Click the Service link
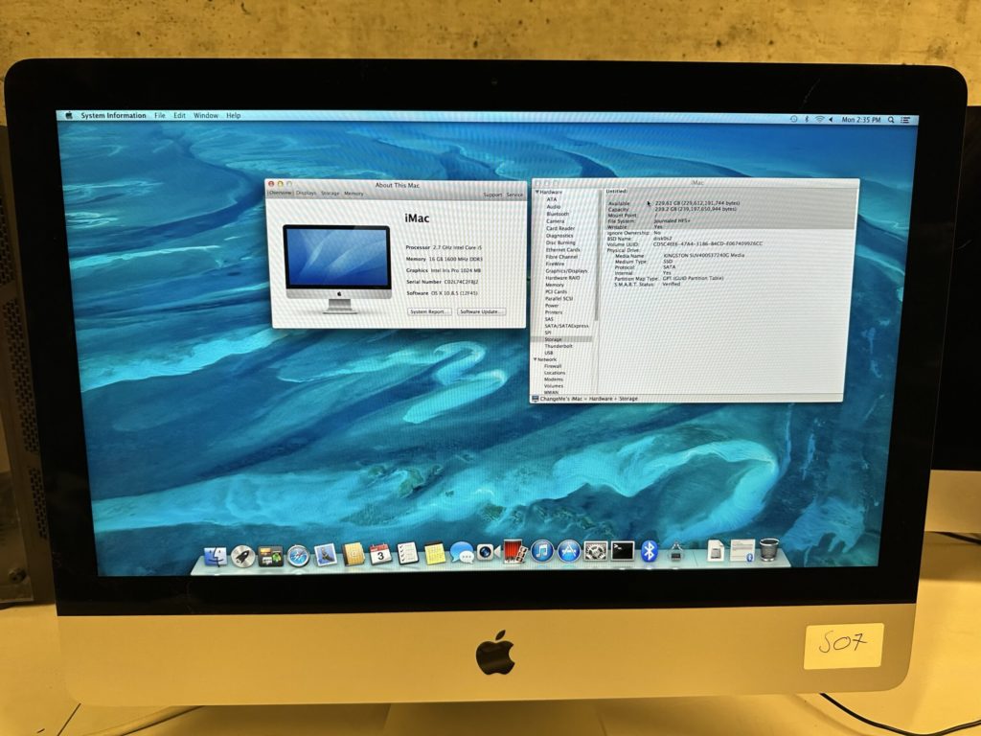The width and height of the screenshot is (981, 736). (514, 195)
